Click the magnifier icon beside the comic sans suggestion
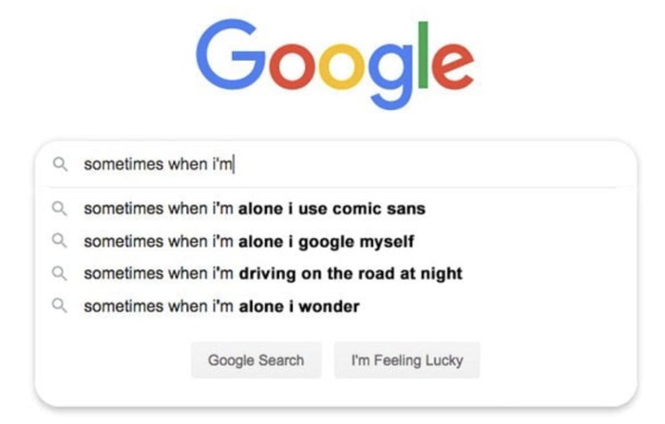This screenshot has height=424, width=665. [59, 209]
